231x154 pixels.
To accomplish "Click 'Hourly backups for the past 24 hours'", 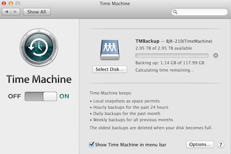I will pyautogui.click(x=131, y=107).
